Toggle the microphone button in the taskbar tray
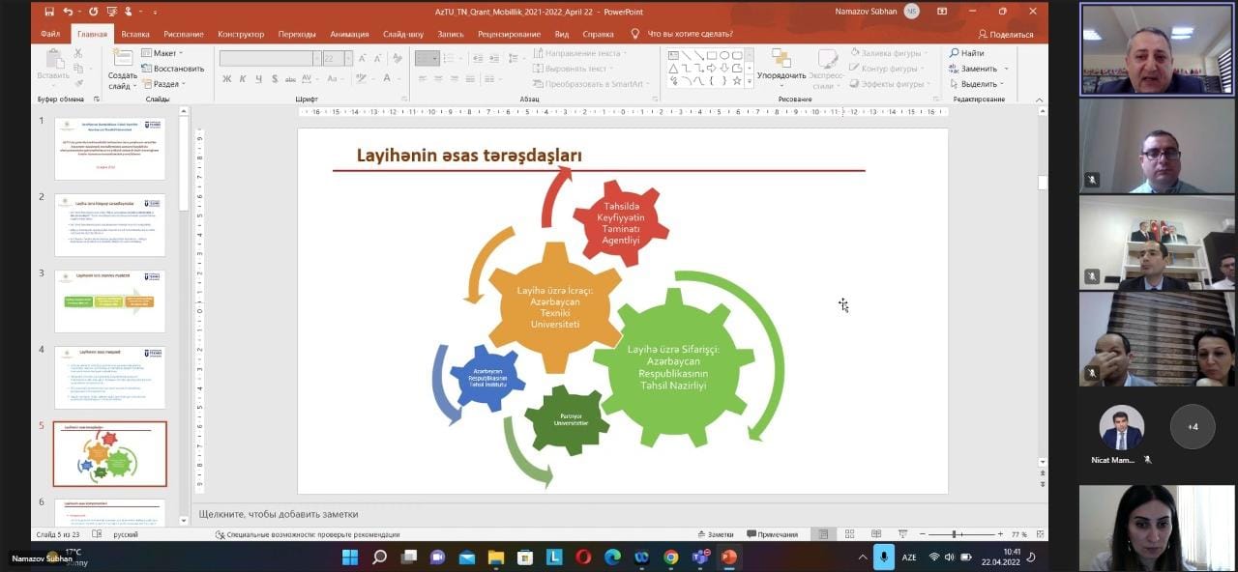Viewport: 1238px width, 572px height. click(x=884, y=557)
